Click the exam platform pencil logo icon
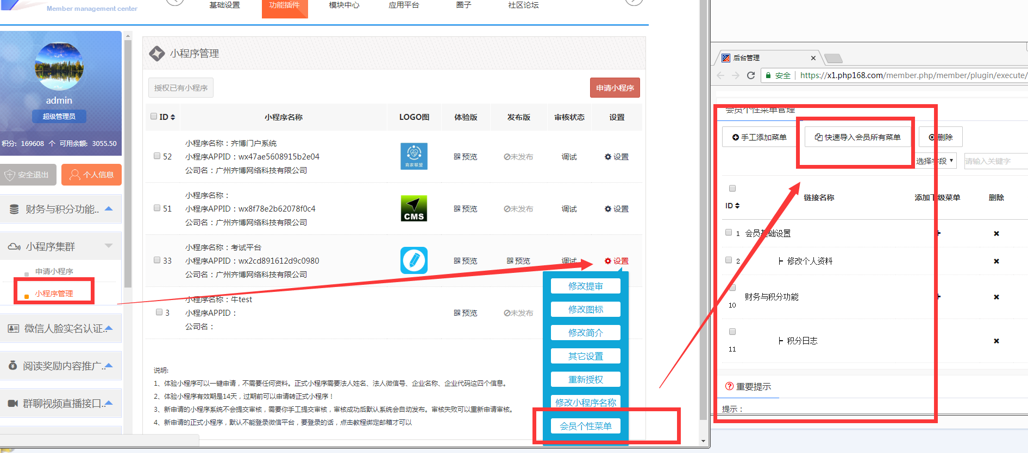 point(413,260)
